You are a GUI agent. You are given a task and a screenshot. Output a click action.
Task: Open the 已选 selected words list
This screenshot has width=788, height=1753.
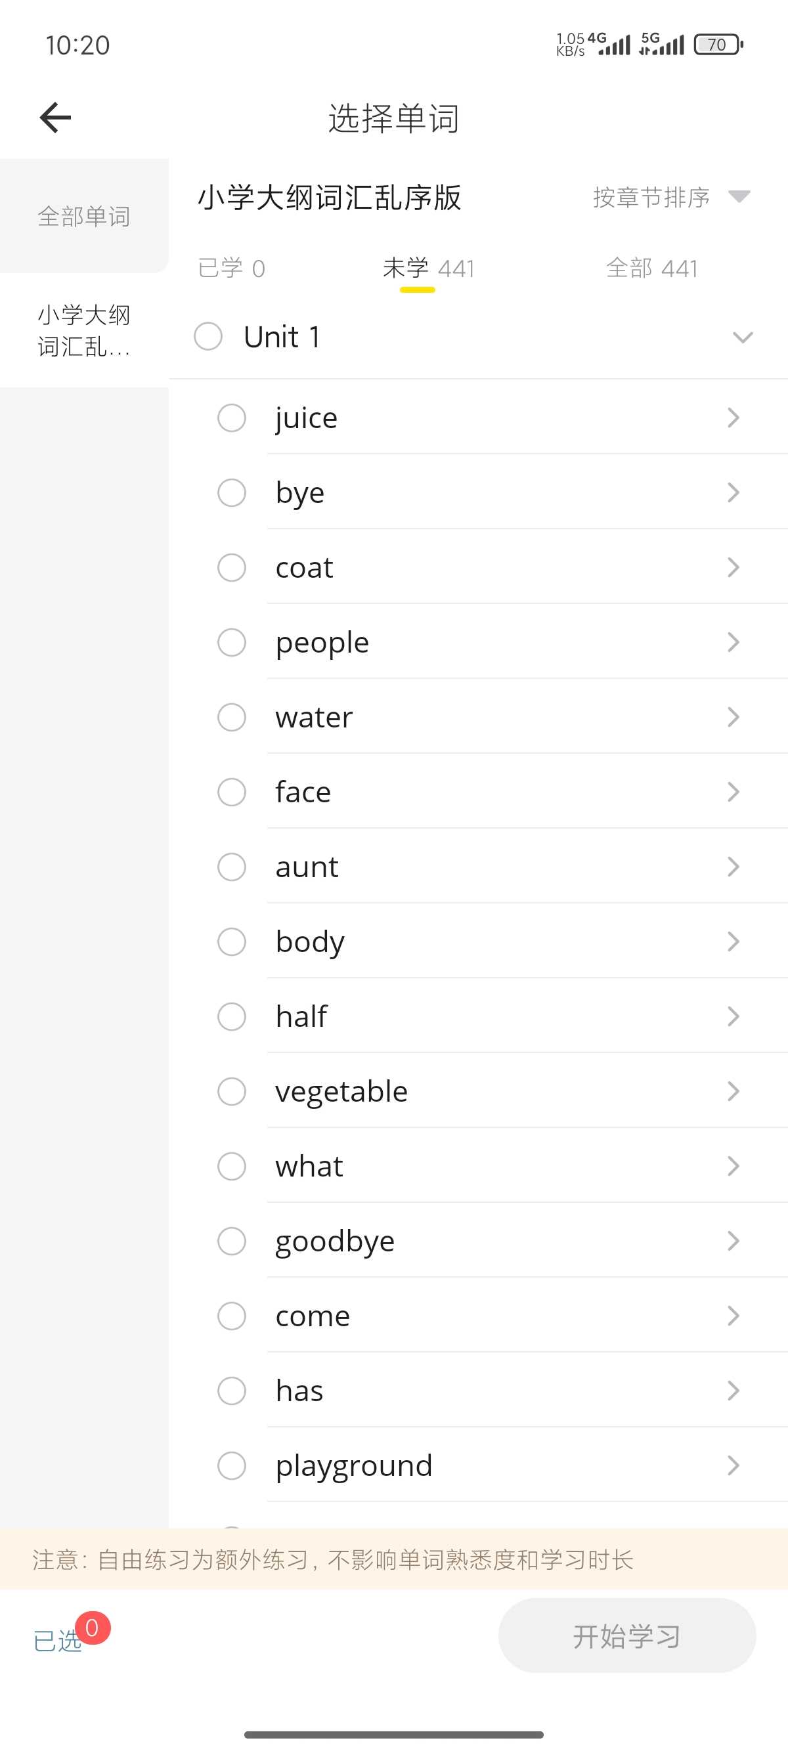coord(59,1640)
